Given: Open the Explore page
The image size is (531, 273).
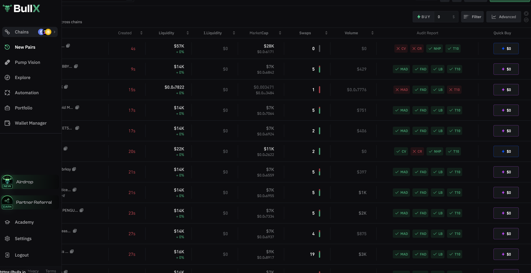Looking at the screenshot, I should (x=23, y=77).
